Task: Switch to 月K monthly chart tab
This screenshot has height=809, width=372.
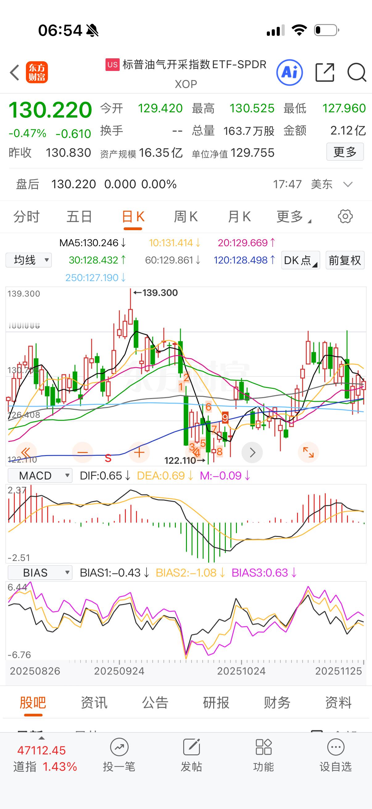Action: [x=239, y=217]
